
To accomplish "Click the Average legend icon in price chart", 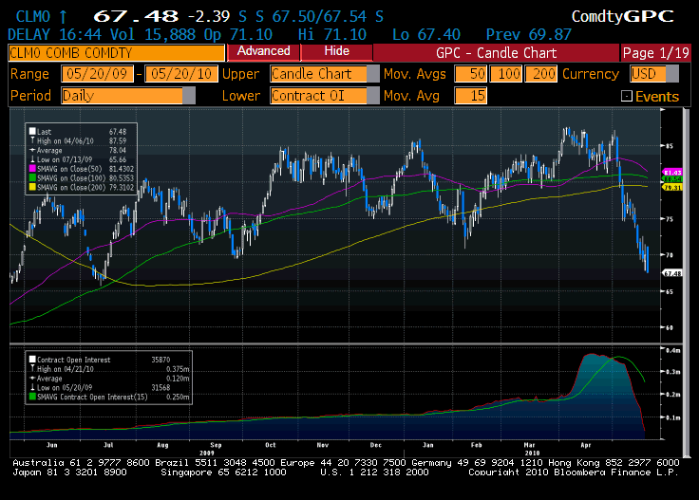I will [33, 149].
